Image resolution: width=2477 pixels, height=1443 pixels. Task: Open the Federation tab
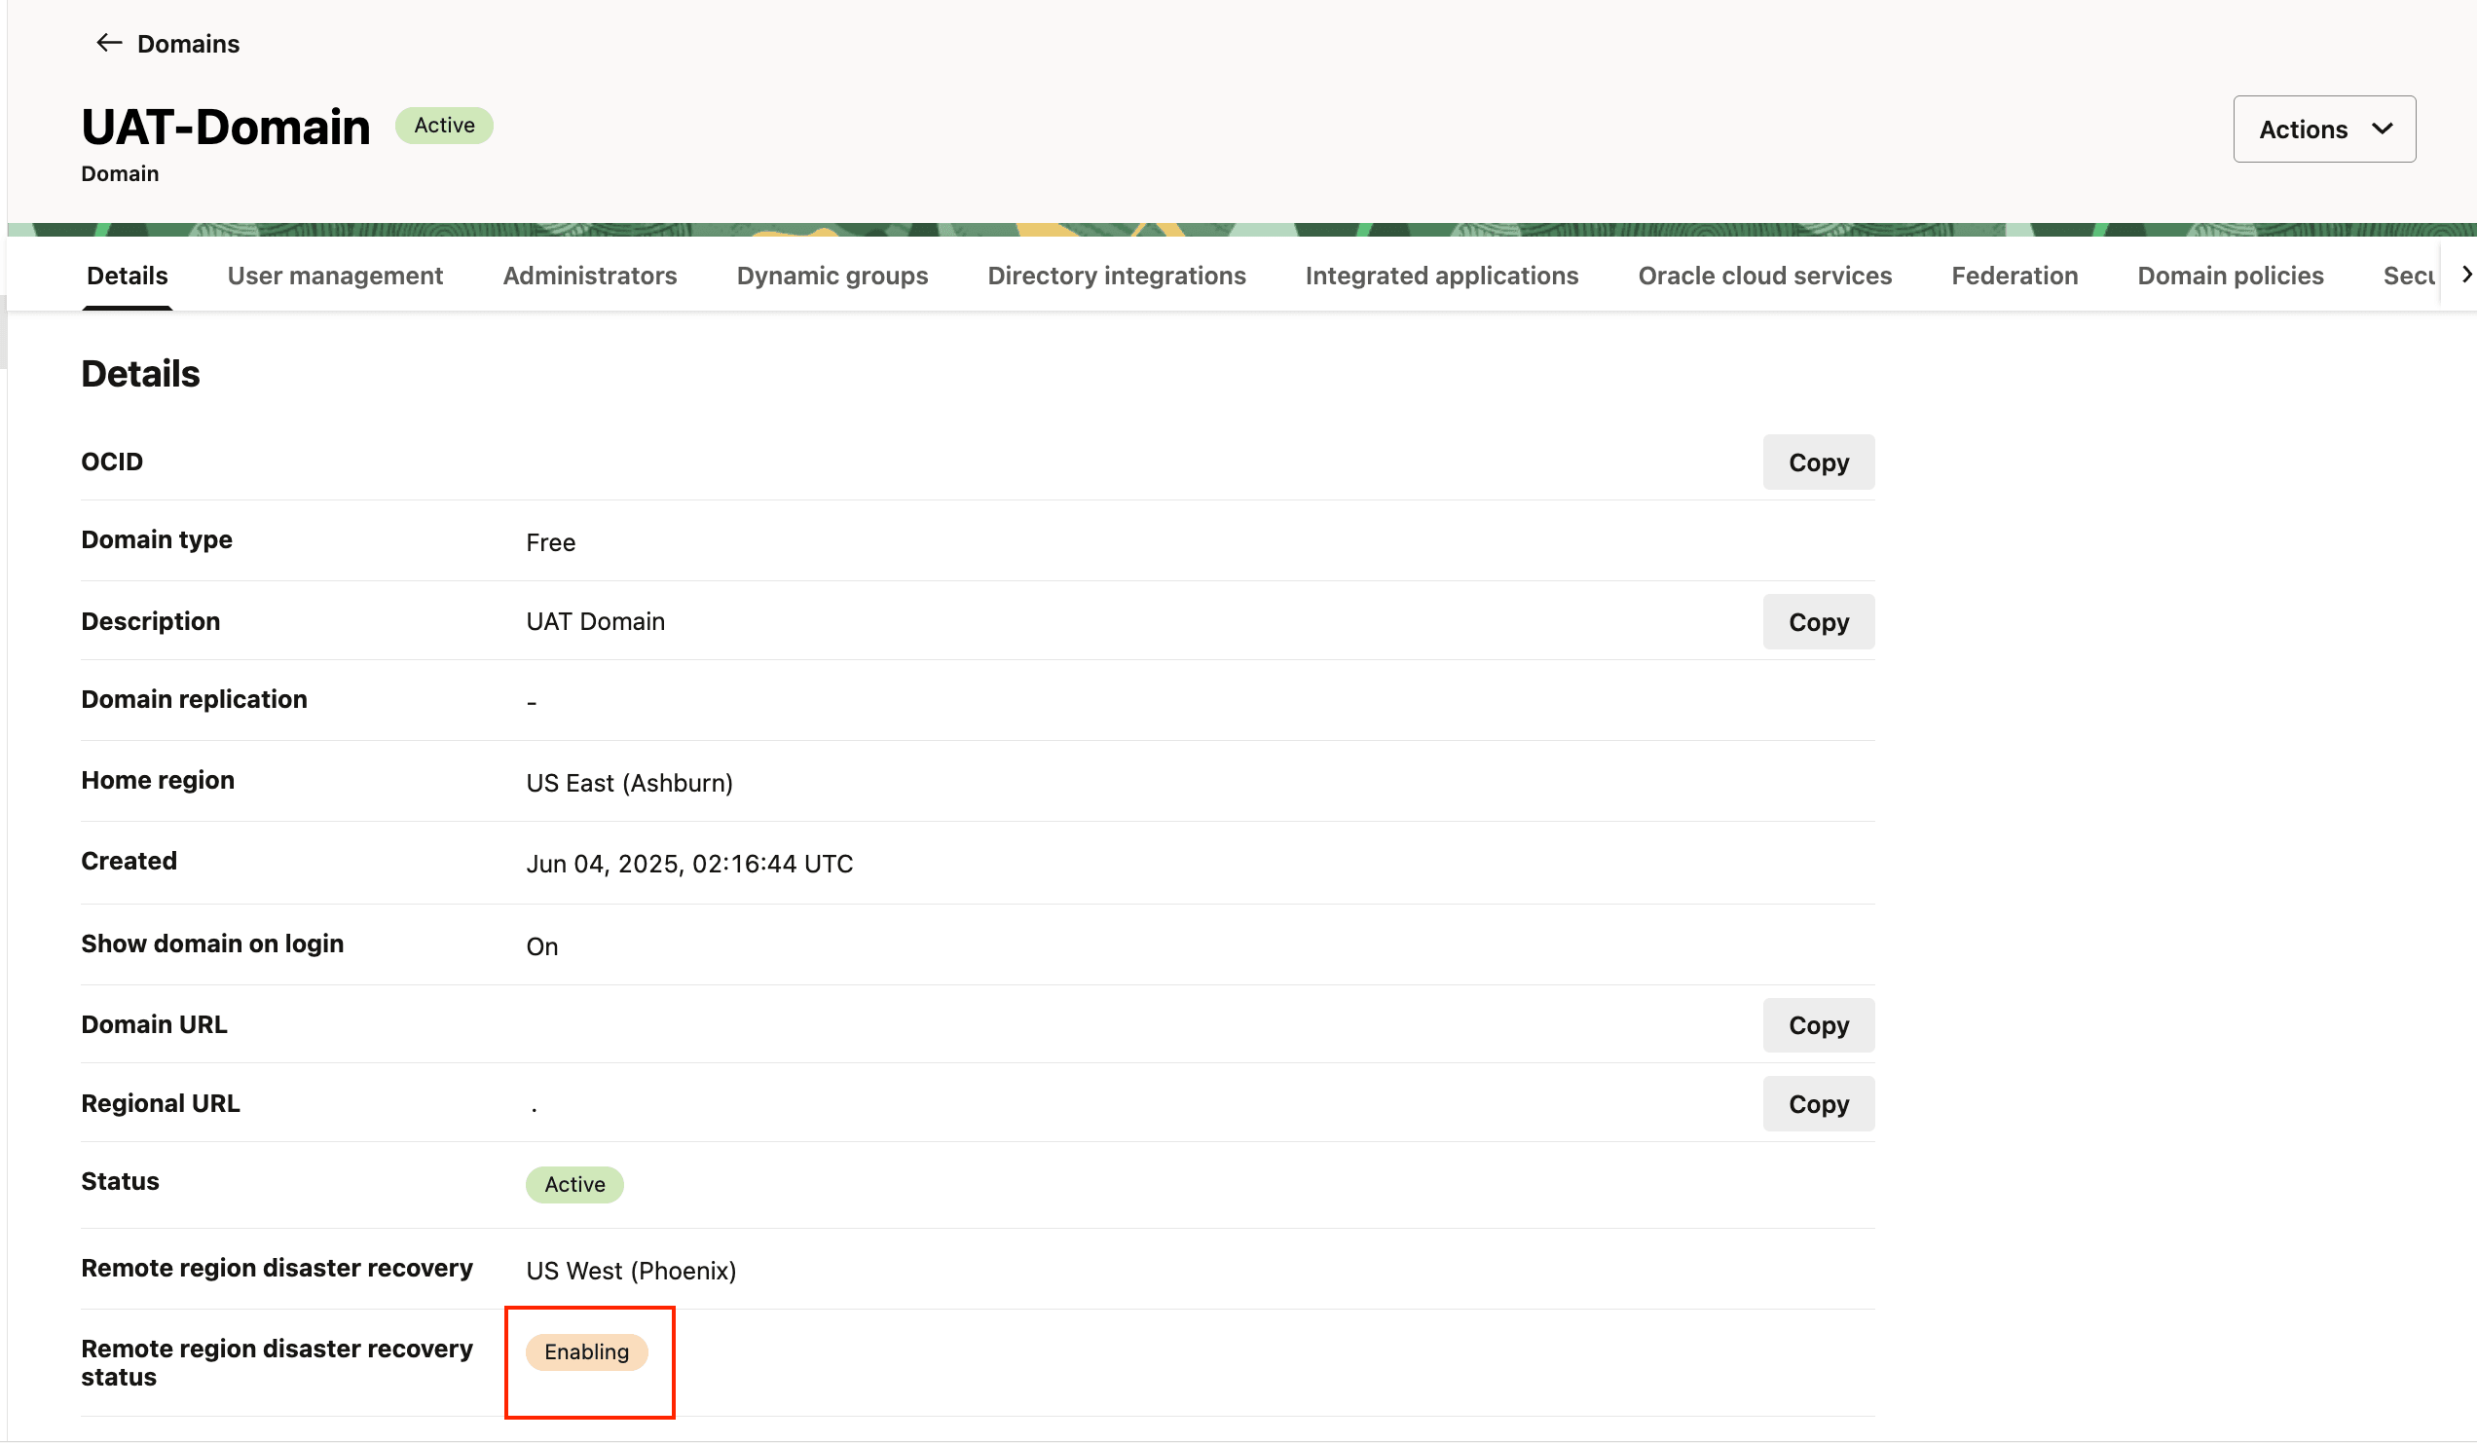2015,277
